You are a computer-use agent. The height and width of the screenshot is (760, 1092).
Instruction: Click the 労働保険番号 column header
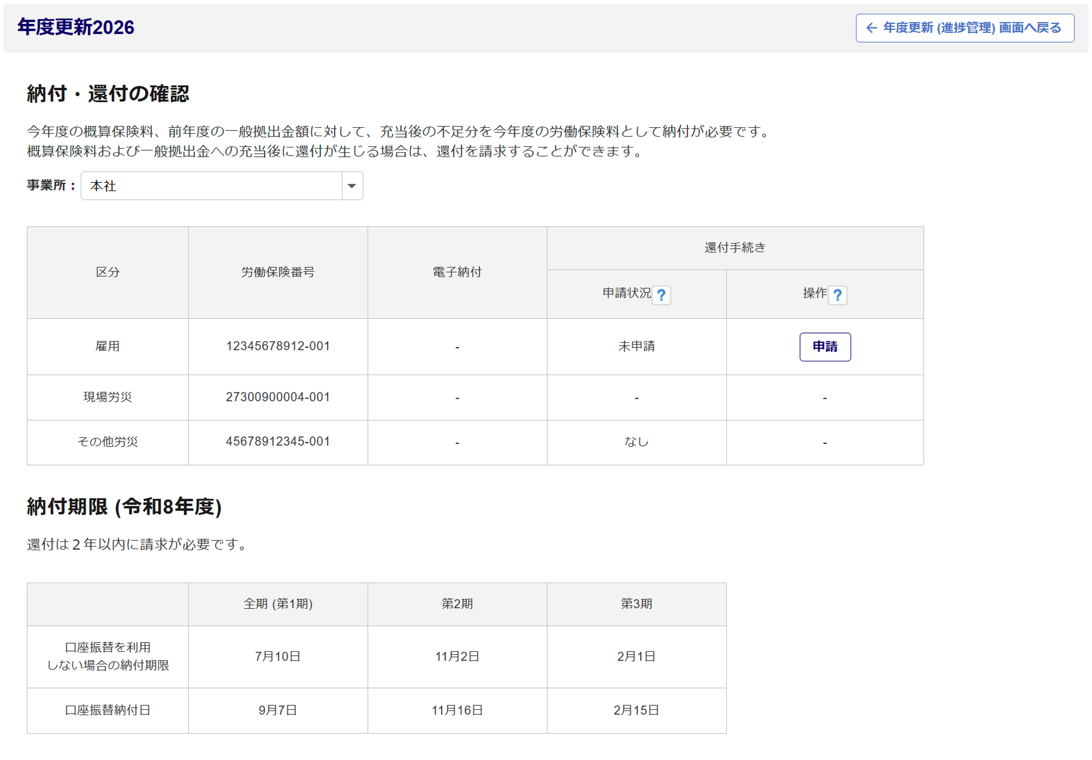tap(278, 272)
